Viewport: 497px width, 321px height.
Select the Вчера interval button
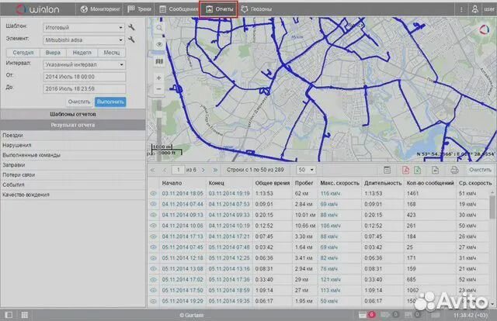53,53
